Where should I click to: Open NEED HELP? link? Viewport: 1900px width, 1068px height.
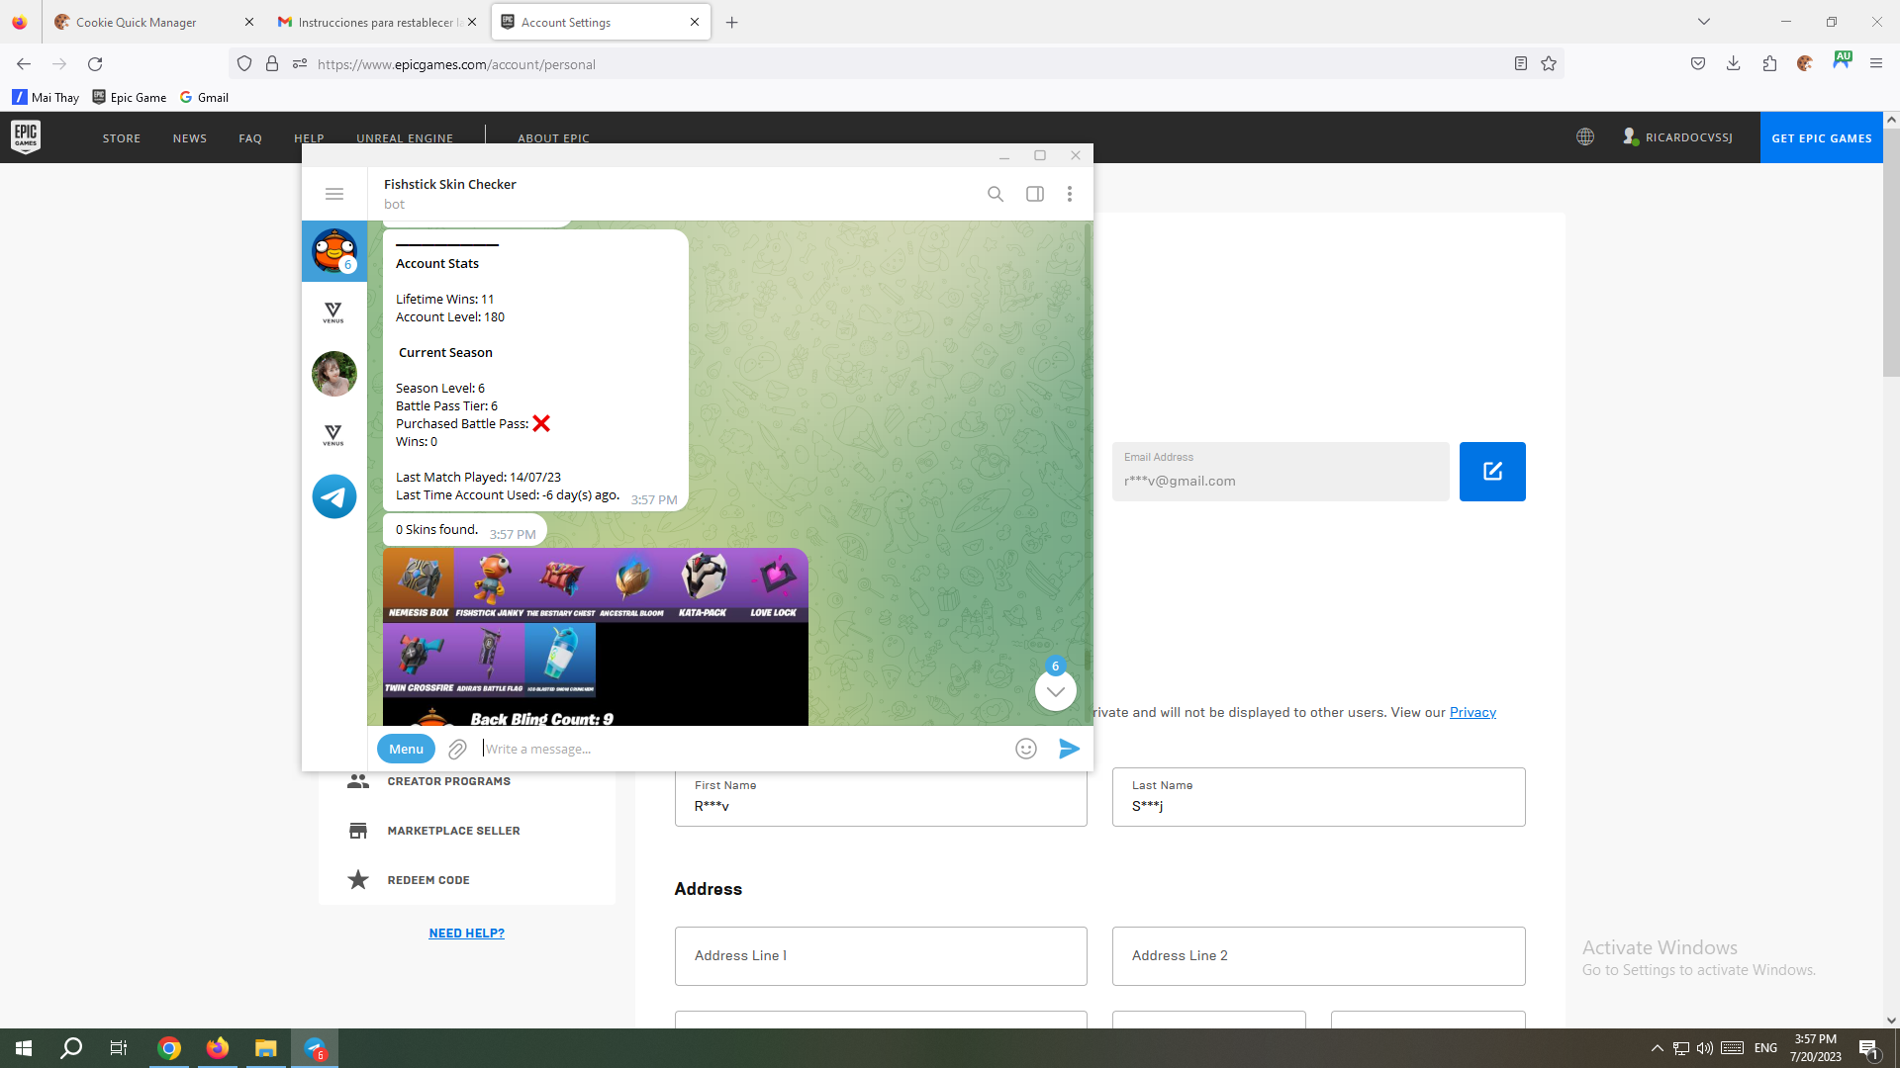pyautogui.click(x=467, y=933)
